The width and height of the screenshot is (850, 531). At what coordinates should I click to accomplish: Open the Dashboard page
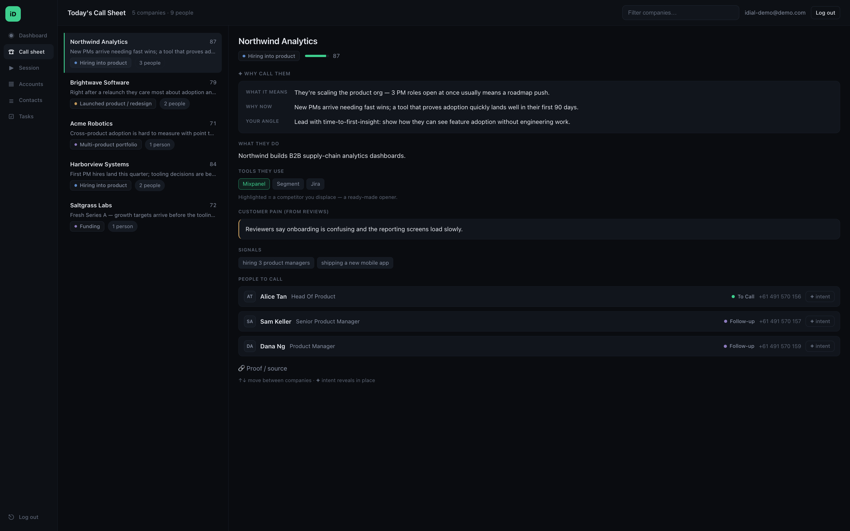(28, 35)
